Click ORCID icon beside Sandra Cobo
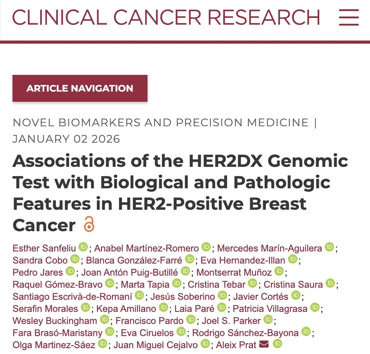This screenshot has width=370, height=354. (75, 259)
